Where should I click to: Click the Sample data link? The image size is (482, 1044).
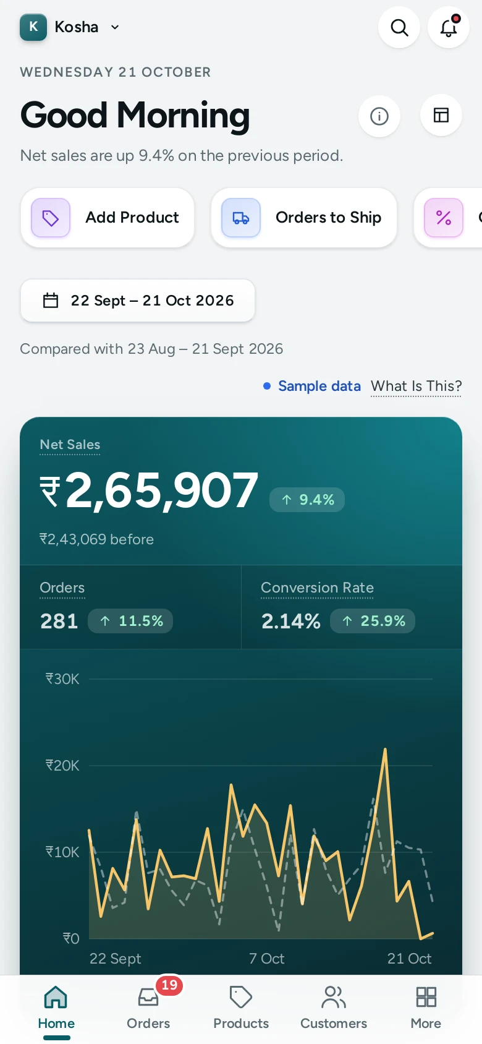(x=319, y=387)
